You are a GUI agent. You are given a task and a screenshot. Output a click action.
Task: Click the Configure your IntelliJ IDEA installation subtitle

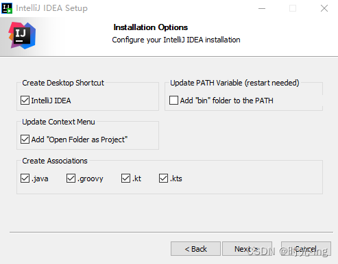[x=176, y=40]
